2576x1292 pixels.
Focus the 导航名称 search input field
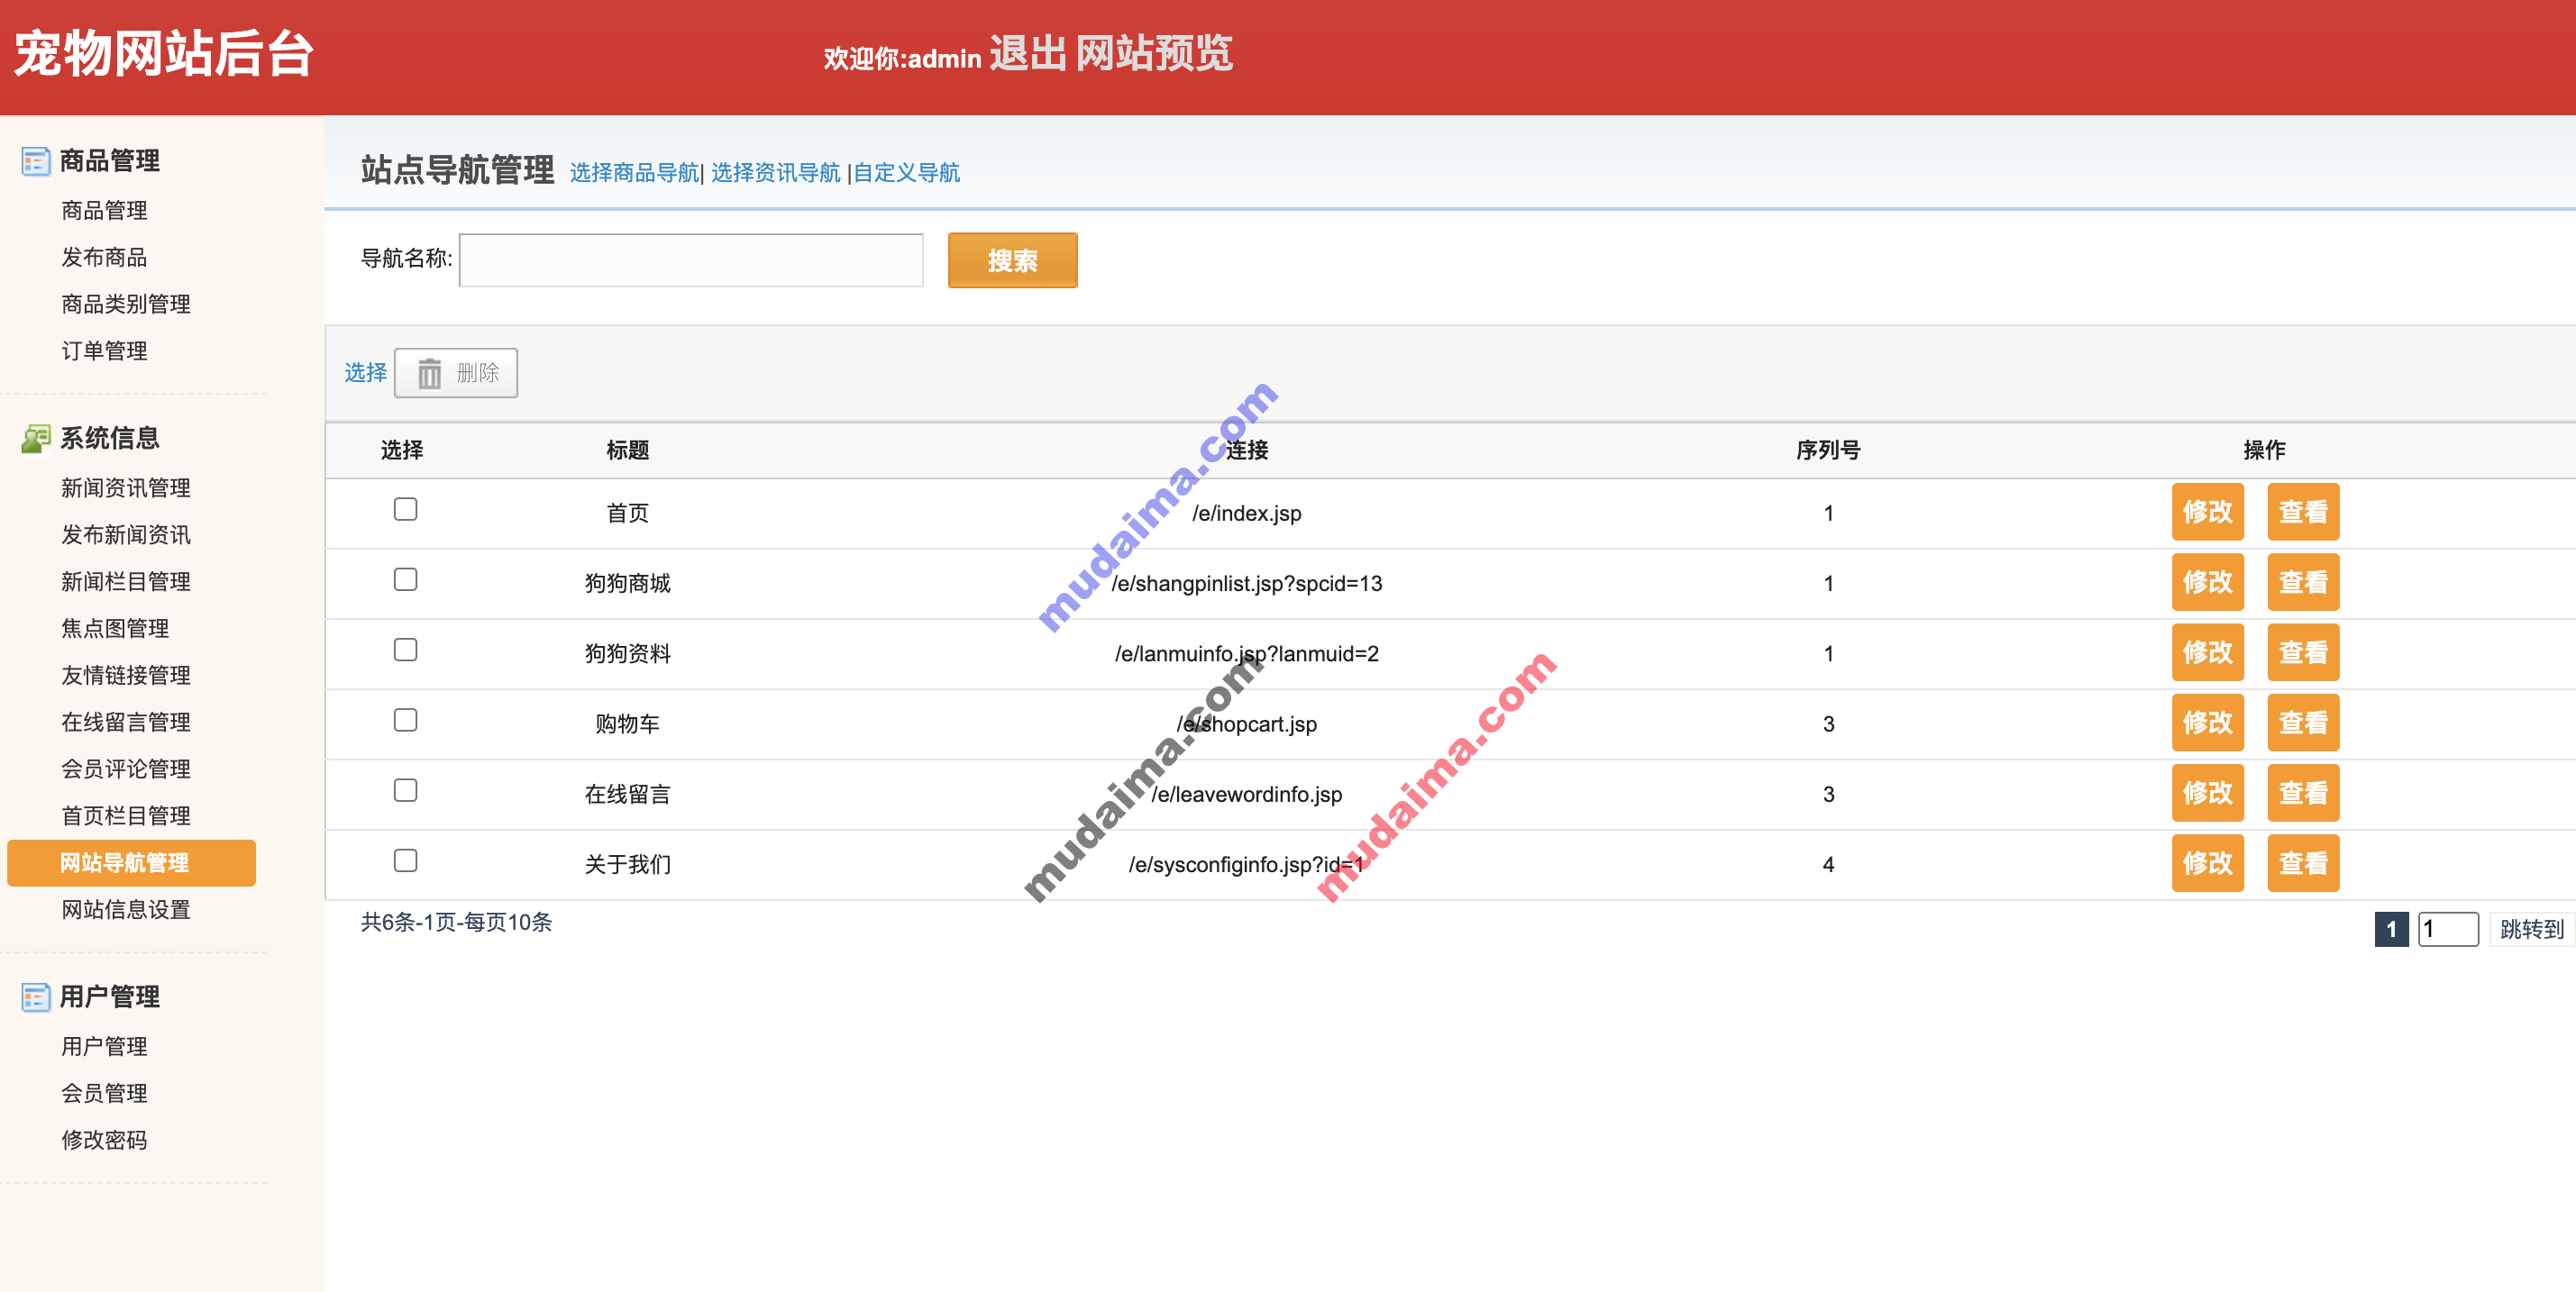pyautogui.click(x=691, y=260)
